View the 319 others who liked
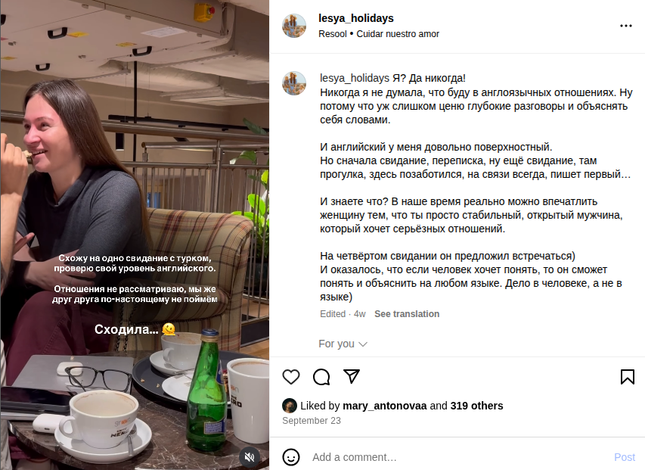The image size is (645, 470). 476,406
